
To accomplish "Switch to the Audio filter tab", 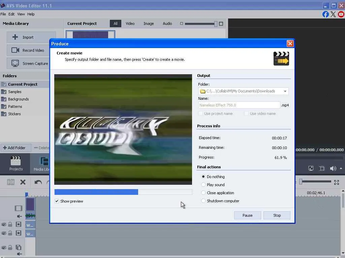I will tap(167, 24).
